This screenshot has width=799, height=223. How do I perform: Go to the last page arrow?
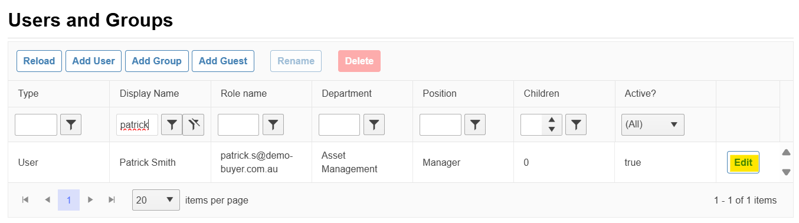112,200
